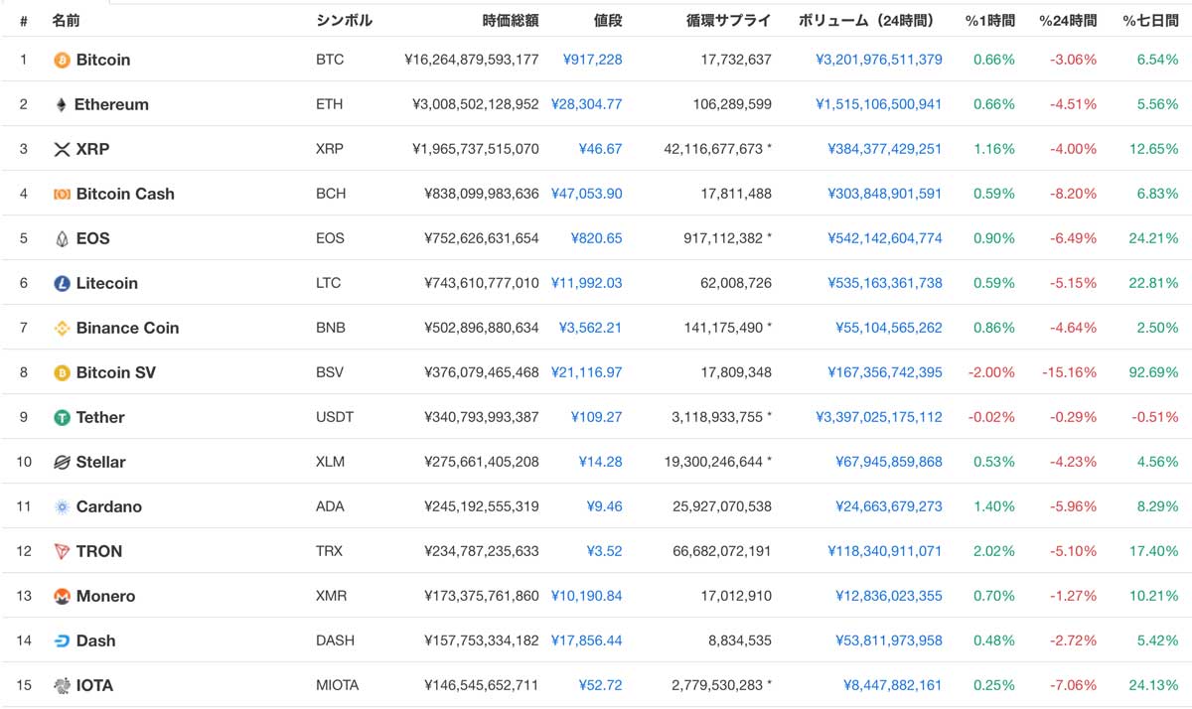The image size is (1192, 709).
Task: Click the Tether logo icon
Action: [62, 417]
